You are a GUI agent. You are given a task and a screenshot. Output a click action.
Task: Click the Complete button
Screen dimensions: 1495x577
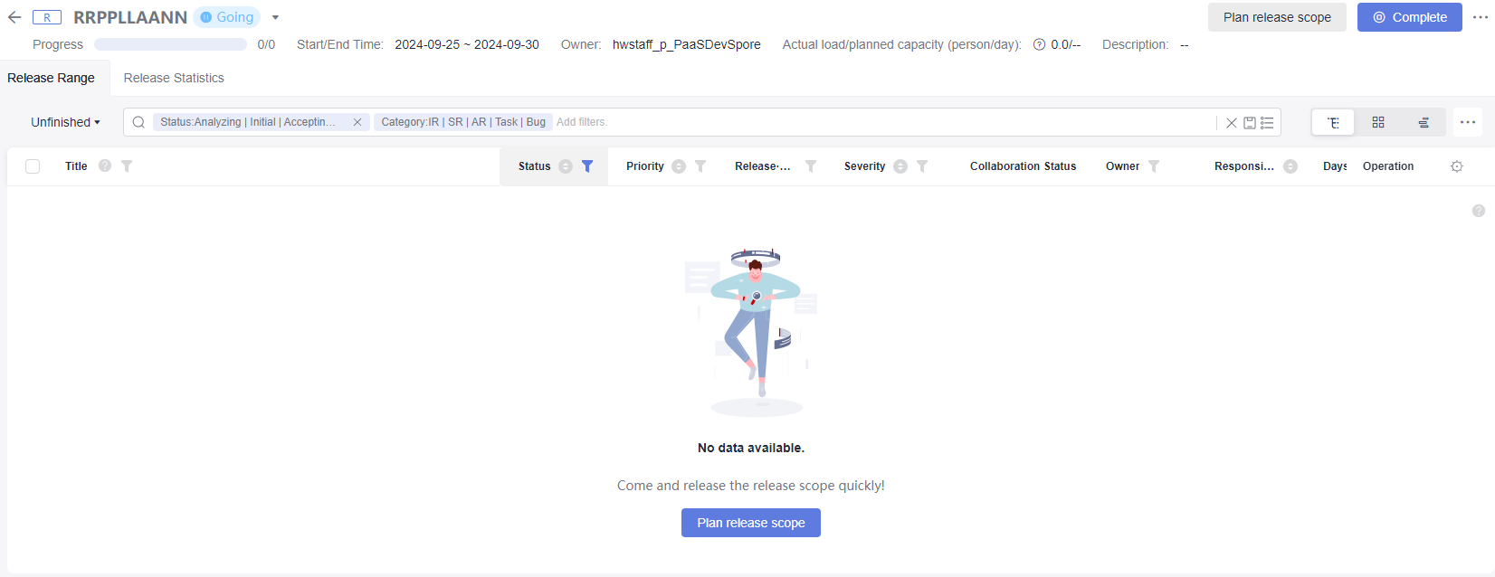[1410, 17]
